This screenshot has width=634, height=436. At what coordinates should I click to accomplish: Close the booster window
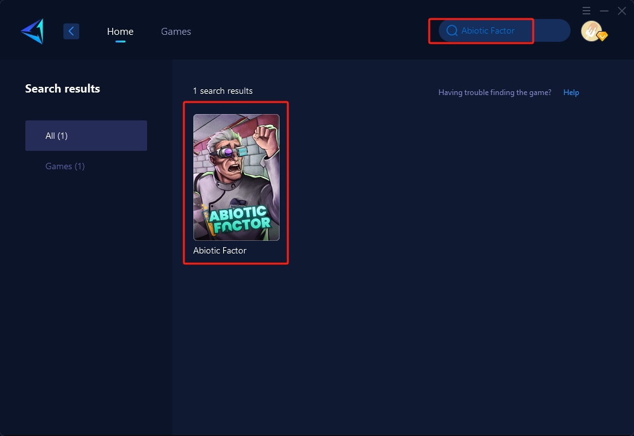pyautogui.click(x=622, y=11)
